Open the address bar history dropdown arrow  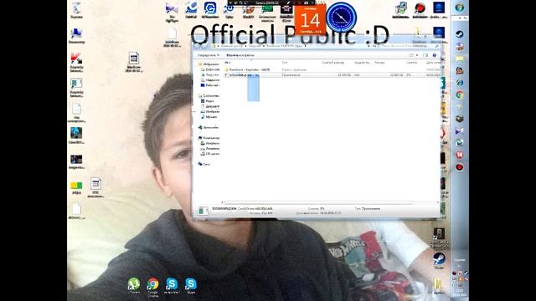pyautogui.click(x=369, y=46)
